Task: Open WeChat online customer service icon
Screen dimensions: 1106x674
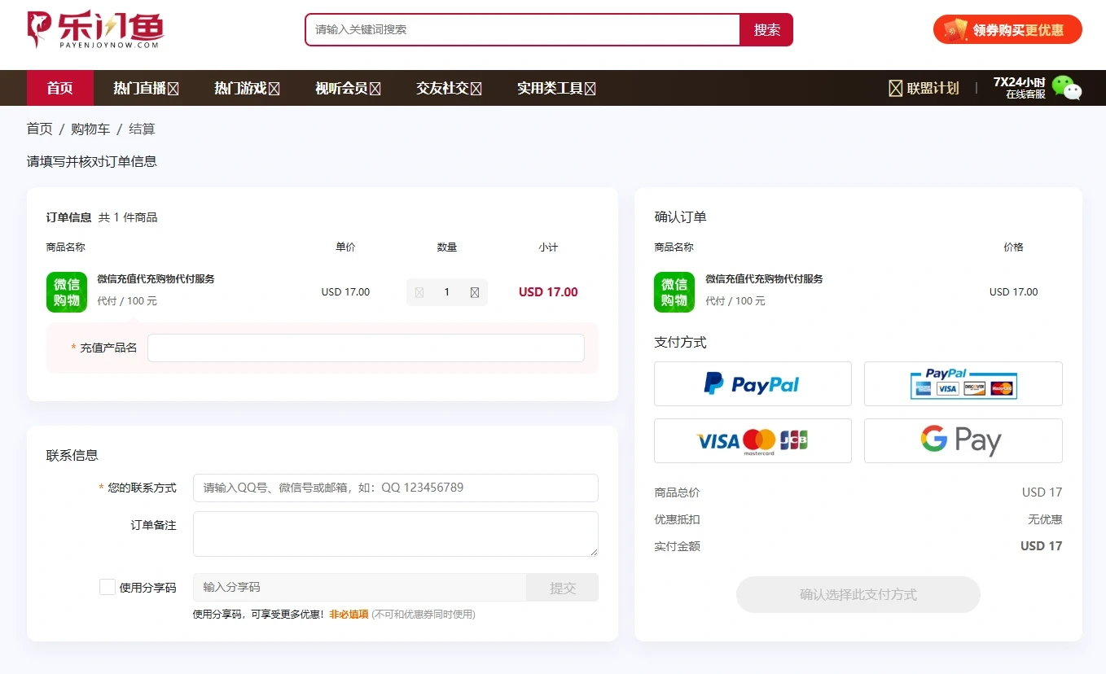Action: [1066, 88]
